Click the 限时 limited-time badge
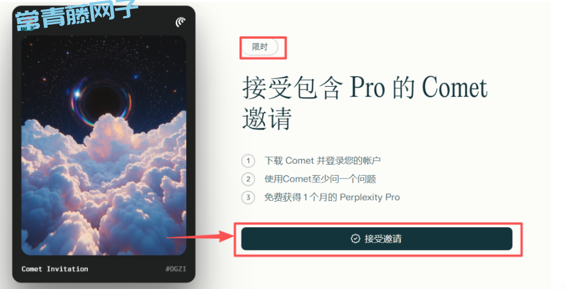Image resolution: width=565 pixels, height=289 pixels. pos(260,47)
